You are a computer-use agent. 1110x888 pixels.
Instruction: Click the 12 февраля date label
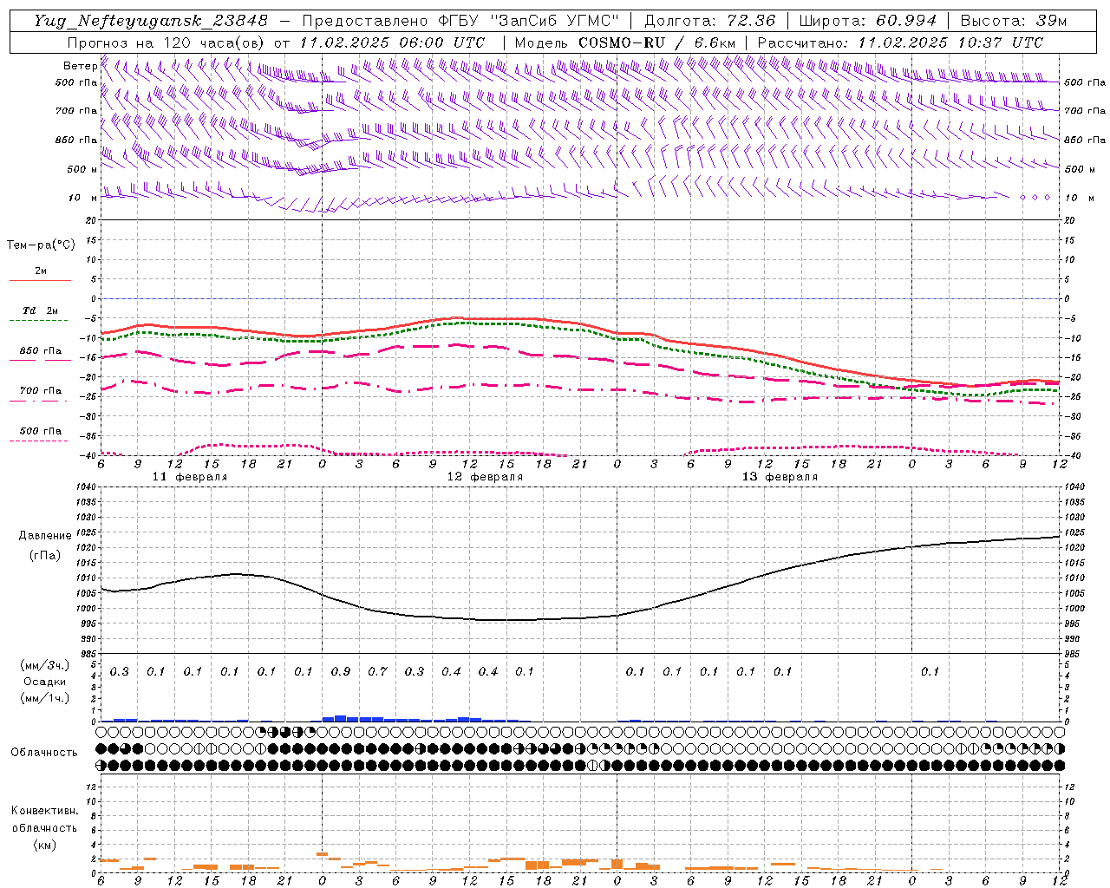tap(485, 477)
